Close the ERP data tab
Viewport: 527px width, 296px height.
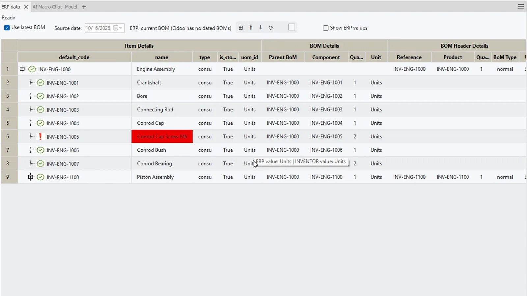26,7
